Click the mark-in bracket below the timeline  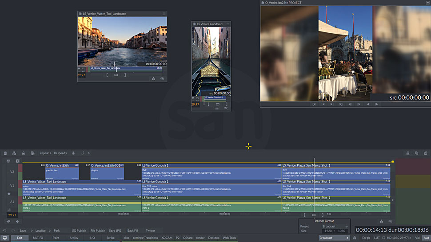point(305,215)
